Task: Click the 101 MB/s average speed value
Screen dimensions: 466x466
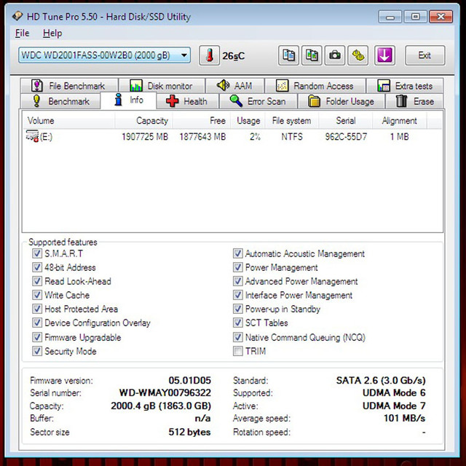Action: click(405, 418)
